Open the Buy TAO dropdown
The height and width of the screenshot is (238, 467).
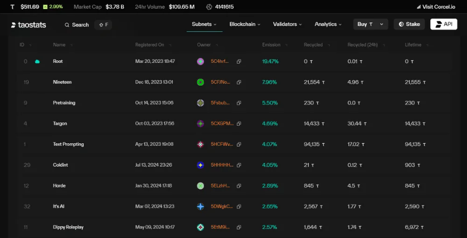[x=371, y=25]
